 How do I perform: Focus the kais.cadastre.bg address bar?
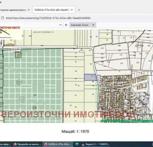48,18
